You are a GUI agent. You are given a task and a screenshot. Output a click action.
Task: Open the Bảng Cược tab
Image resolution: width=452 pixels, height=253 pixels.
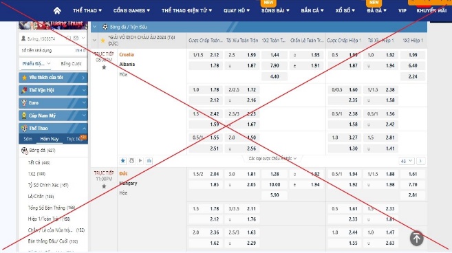coord(71,64)
